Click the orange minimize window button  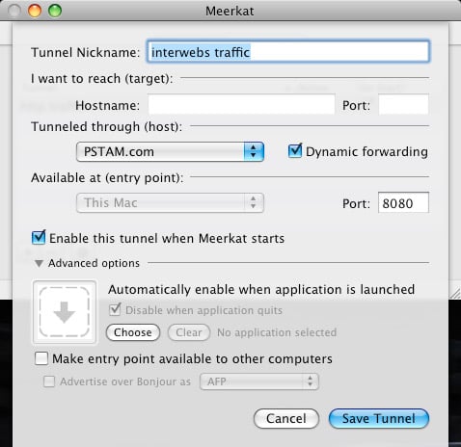35,11
